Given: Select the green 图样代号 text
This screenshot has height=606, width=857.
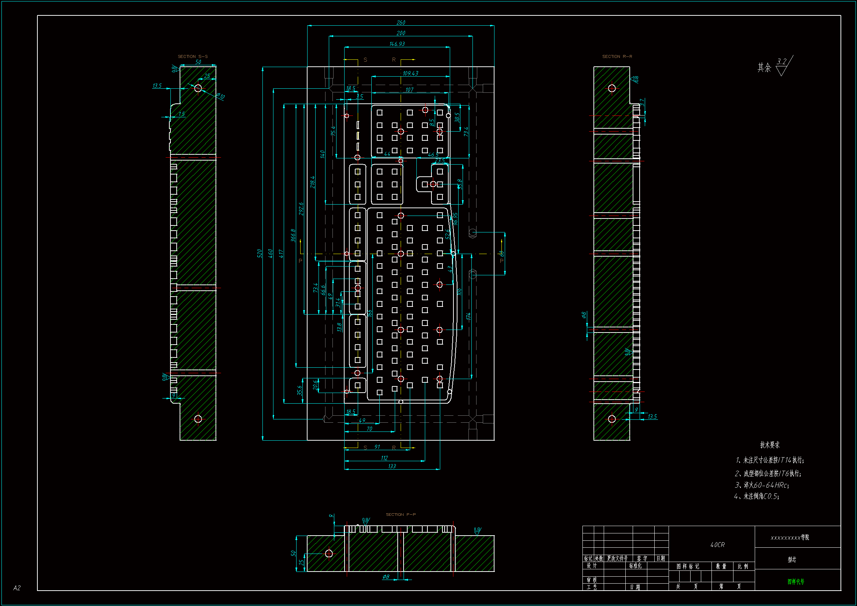Looking at the screenshot, I should (x=796, y=582).
